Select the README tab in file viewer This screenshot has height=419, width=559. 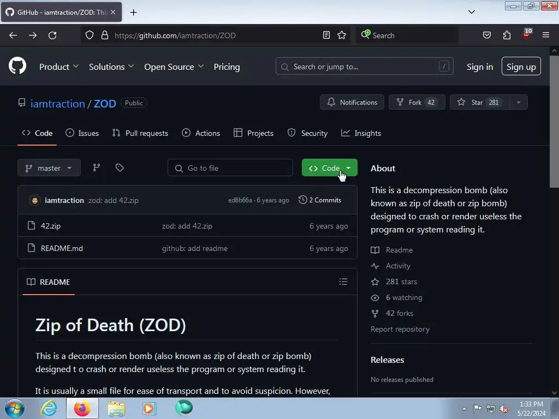pyautogui.click(x=49, y=282)
